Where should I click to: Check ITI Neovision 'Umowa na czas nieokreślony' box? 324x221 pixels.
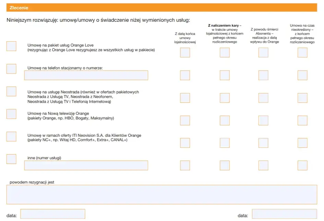click(x=302, y=143)
